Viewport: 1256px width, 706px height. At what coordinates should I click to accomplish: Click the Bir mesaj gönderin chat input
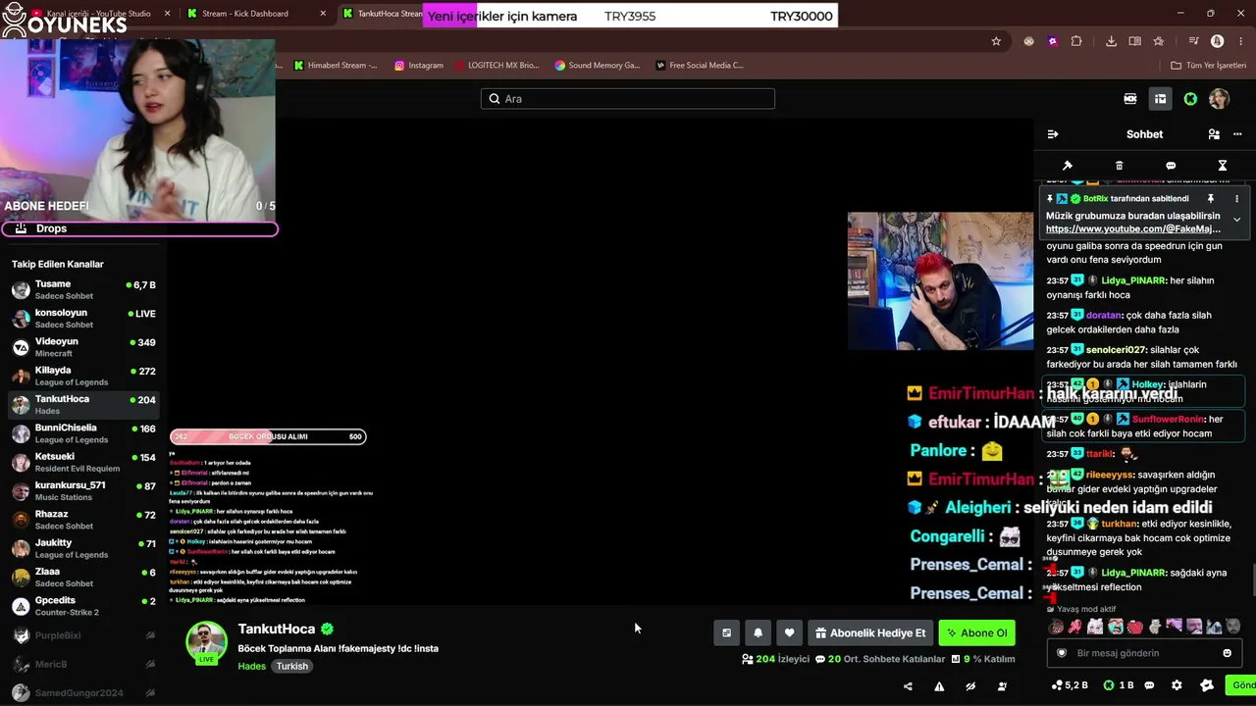[x=1143, y=653]
